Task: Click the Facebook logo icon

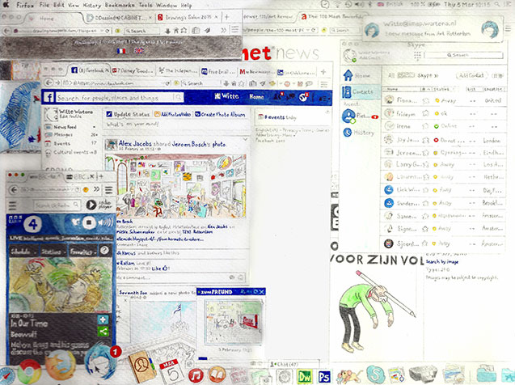Action: pyautogui.click(x=49, y=97)
